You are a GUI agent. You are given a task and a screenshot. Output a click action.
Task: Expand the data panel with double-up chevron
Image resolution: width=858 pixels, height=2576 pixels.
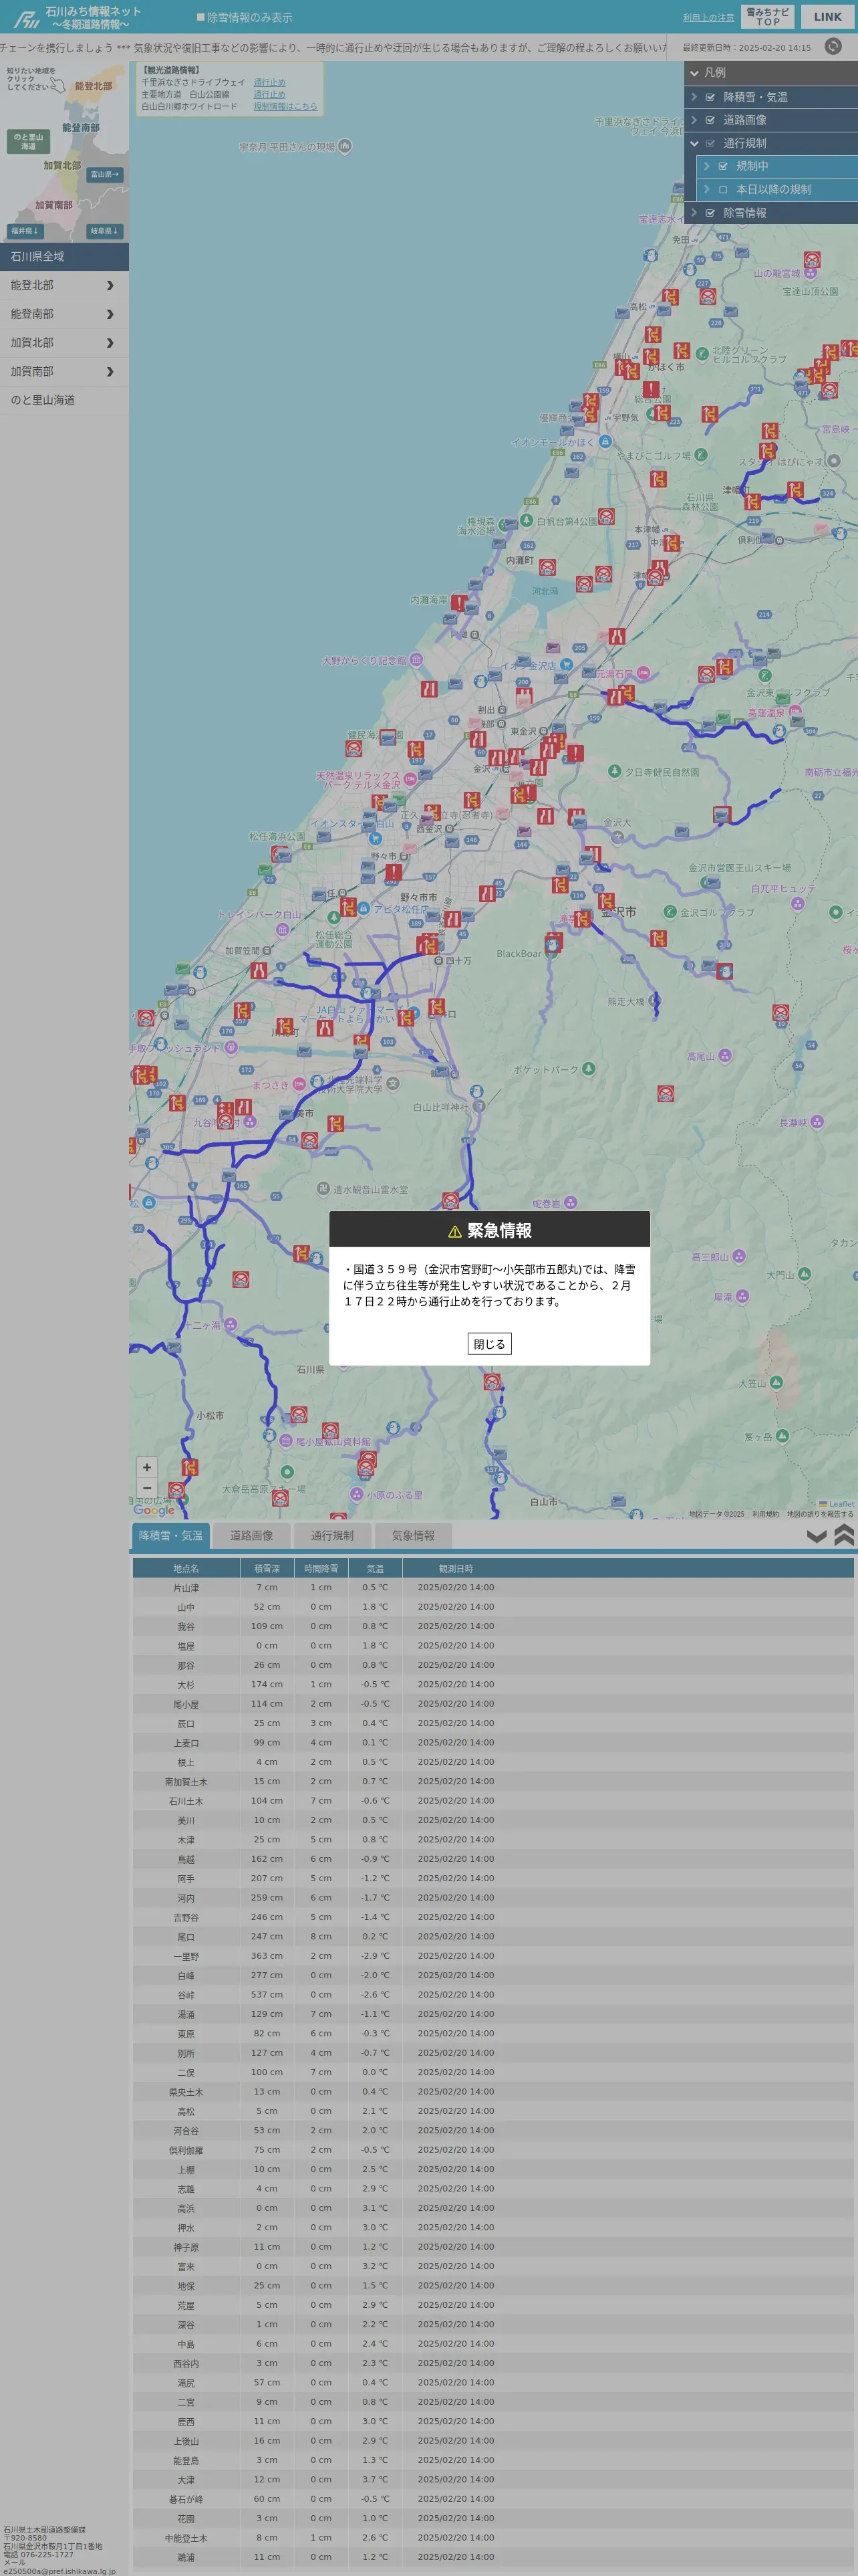tap(844, 1535)
